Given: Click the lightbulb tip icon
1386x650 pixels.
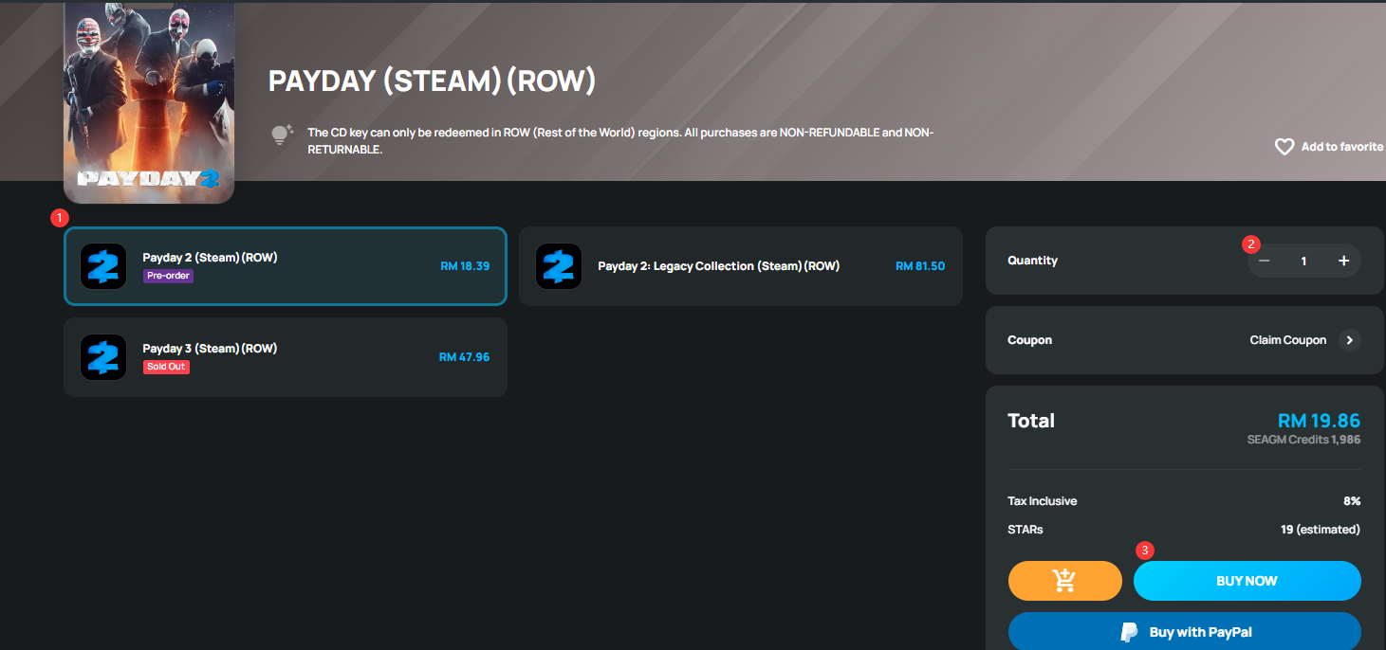Looking at the screenshot, I should [x=281, y=135].
